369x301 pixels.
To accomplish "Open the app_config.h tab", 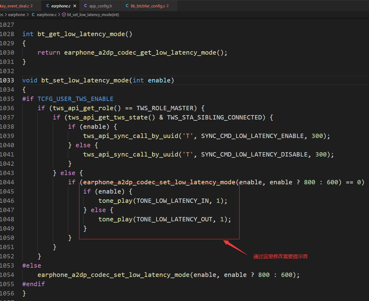I will tap(100, 6).
